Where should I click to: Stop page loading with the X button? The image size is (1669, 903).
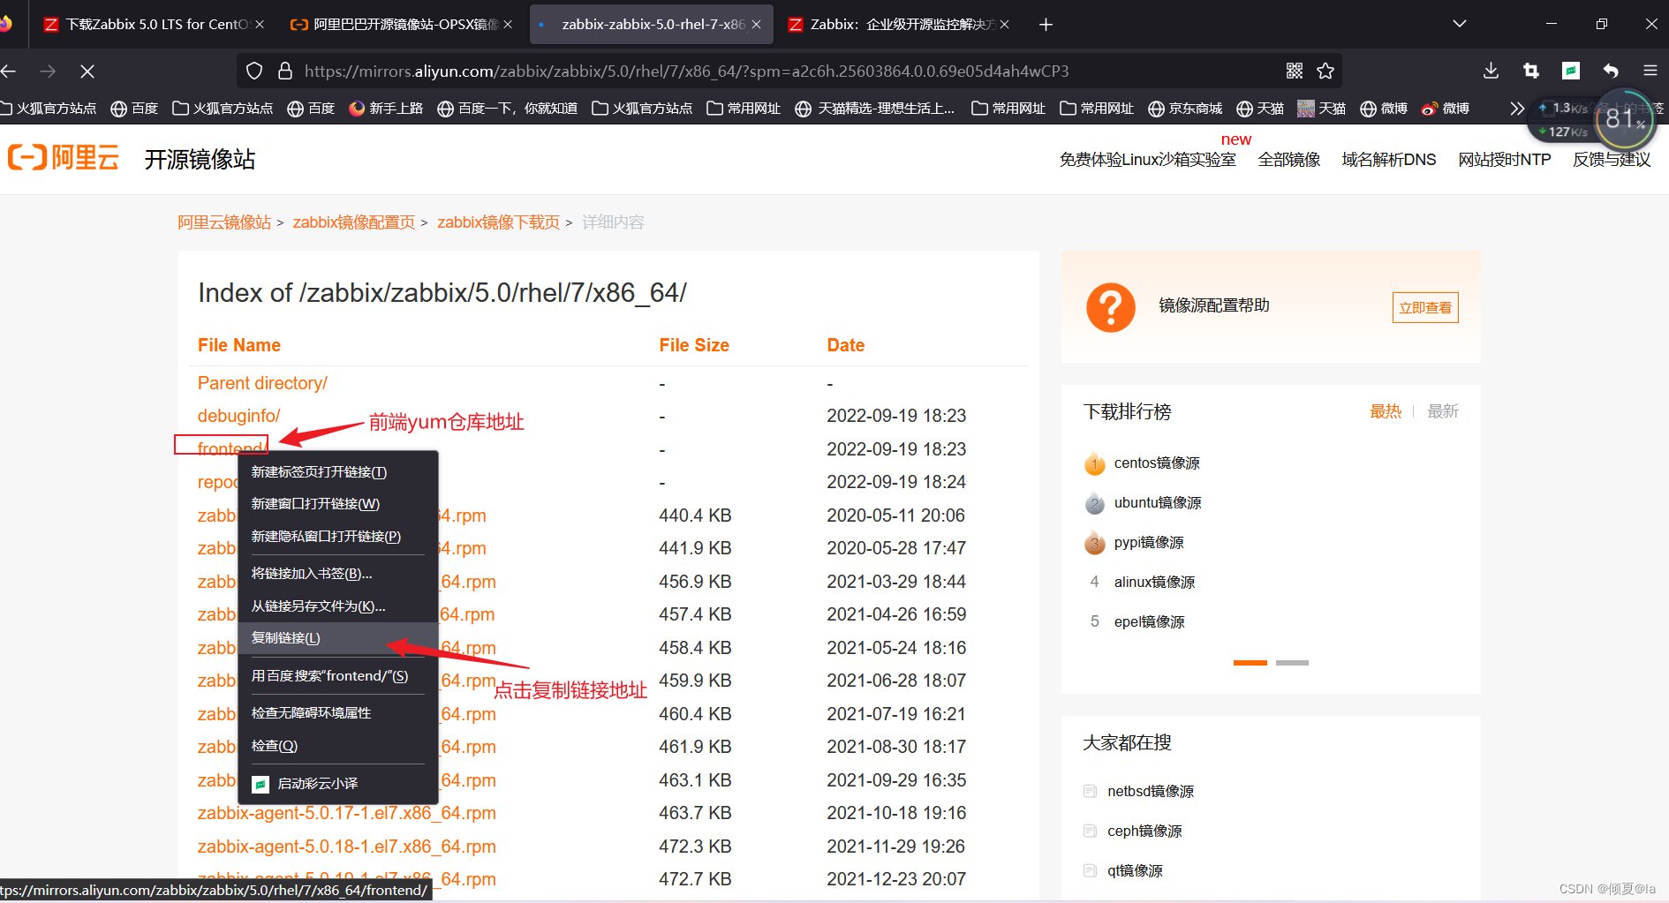[x=87, y=71]
